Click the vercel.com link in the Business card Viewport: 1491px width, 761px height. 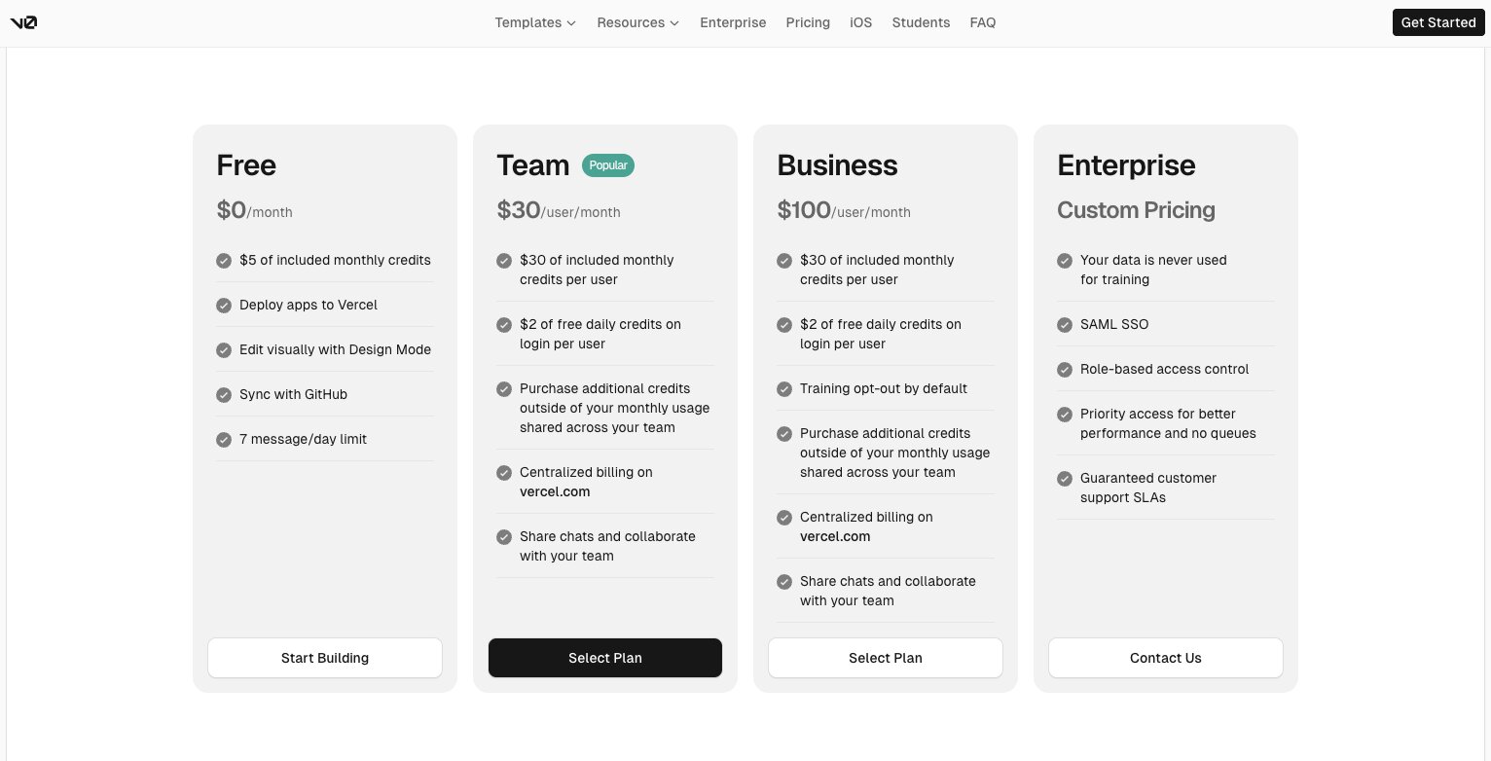[x=835, y=536]
